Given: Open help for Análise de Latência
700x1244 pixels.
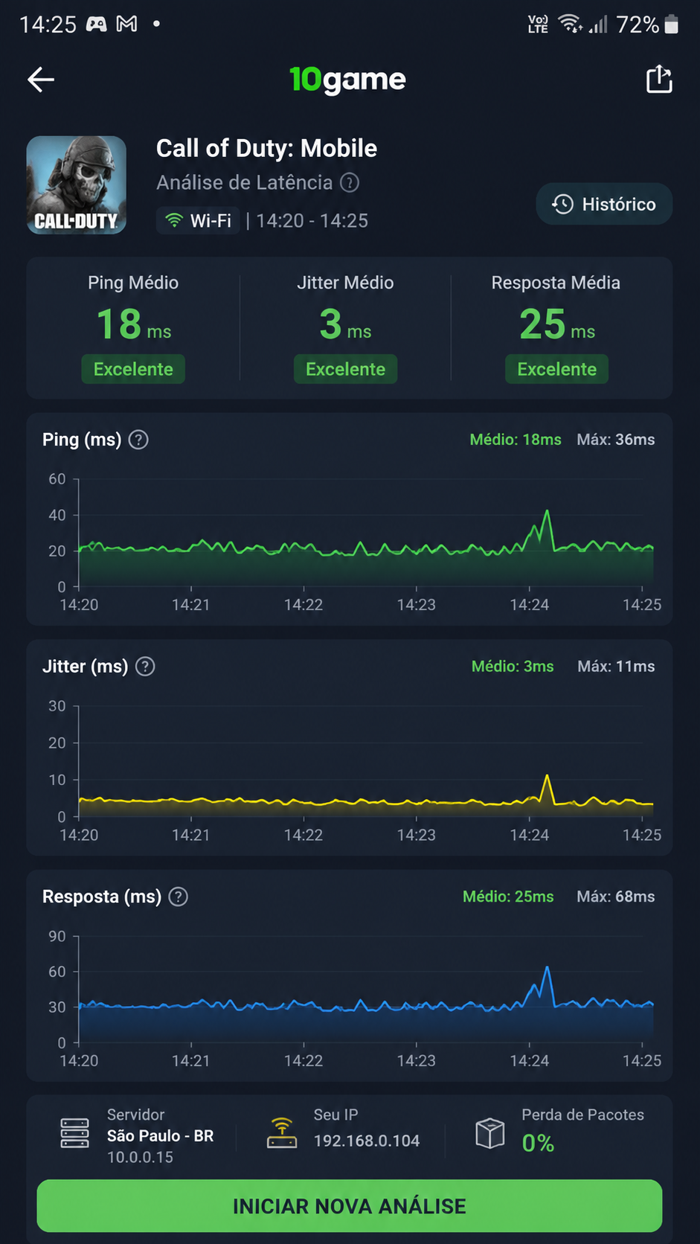Looking at the screenshot, I should (x=350, y=182).
